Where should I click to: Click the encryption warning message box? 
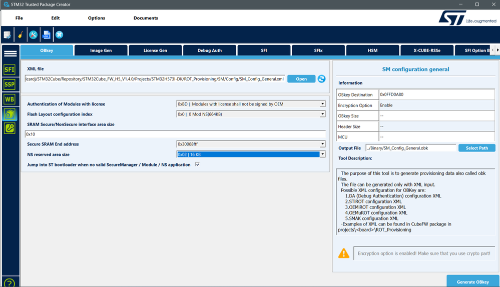[424, 253]
